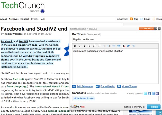
Task: Apply underline formatting in the editor toolbar
Action: (79, 46)
